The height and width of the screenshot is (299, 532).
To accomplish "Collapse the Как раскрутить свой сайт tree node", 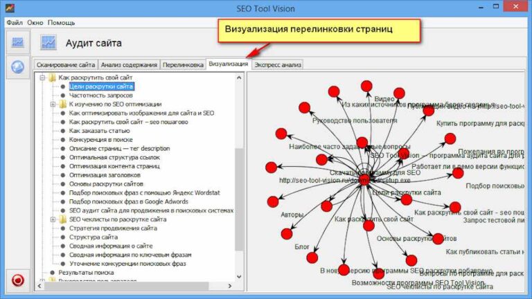I will 42,78.
